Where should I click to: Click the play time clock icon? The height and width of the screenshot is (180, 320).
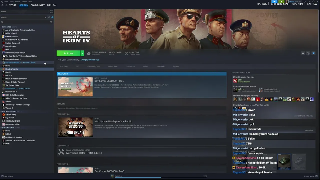pos(126,53)
